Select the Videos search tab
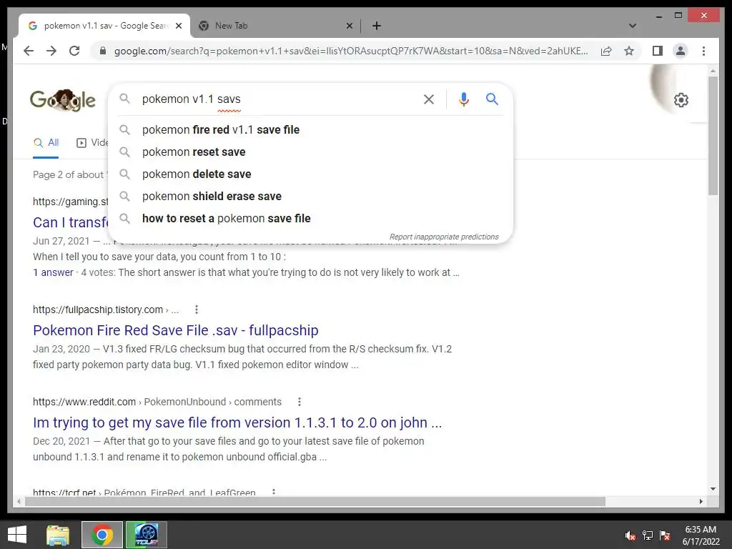Viewport: 732px width, 549px height. tap(92, 143)
